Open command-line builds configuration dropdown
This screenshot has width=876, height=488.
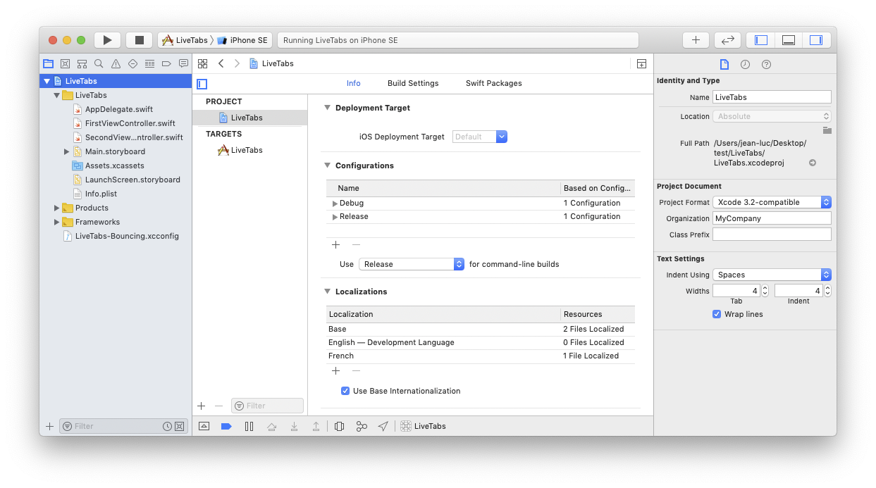pos(412,264)
